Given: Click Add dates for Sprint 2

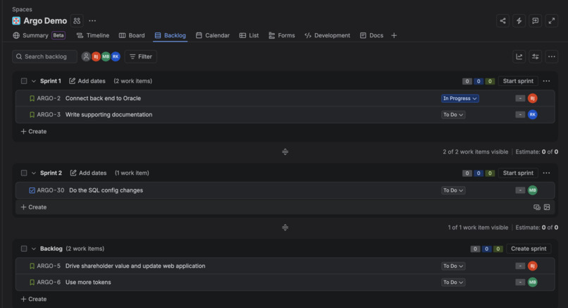Looking at the screenshot, I should click(x=88, y=173).
